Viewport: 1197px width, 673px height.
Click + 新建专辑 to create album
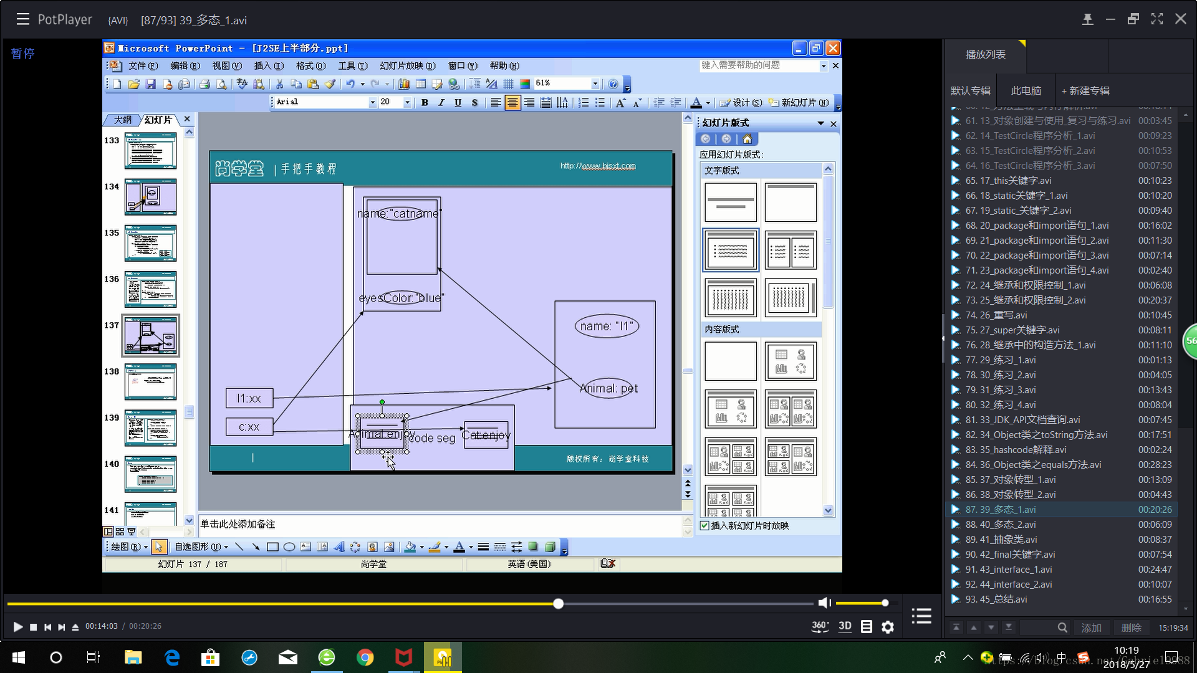tap(1085, 91)
